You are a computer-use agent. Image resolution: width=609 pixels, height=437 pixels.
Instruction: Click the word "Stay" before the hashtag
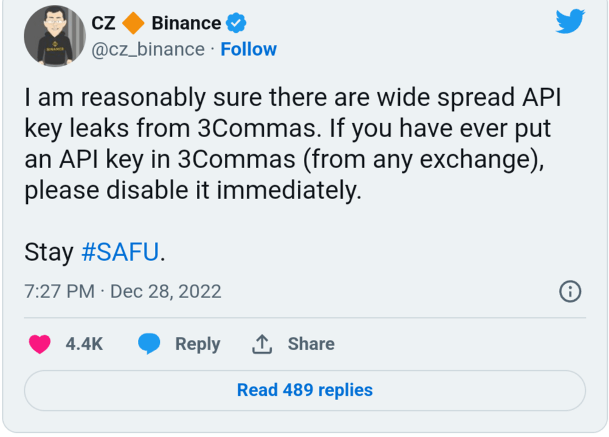(x=49, y=252)
